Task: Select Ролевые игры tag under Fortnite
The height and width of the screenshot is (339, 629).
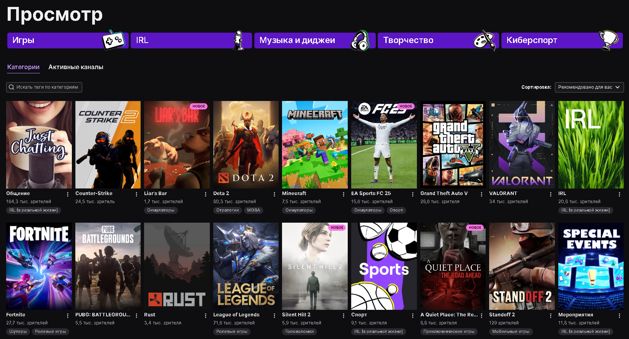Action: tap(50, 332)
